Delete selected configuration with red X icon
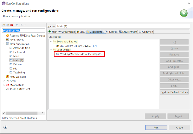Screen dimensions: 193x134 [11, 25]
